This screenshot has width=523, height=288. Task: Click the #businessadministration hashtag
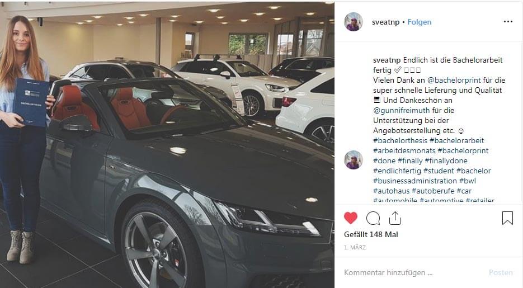[x=415, y=181]
